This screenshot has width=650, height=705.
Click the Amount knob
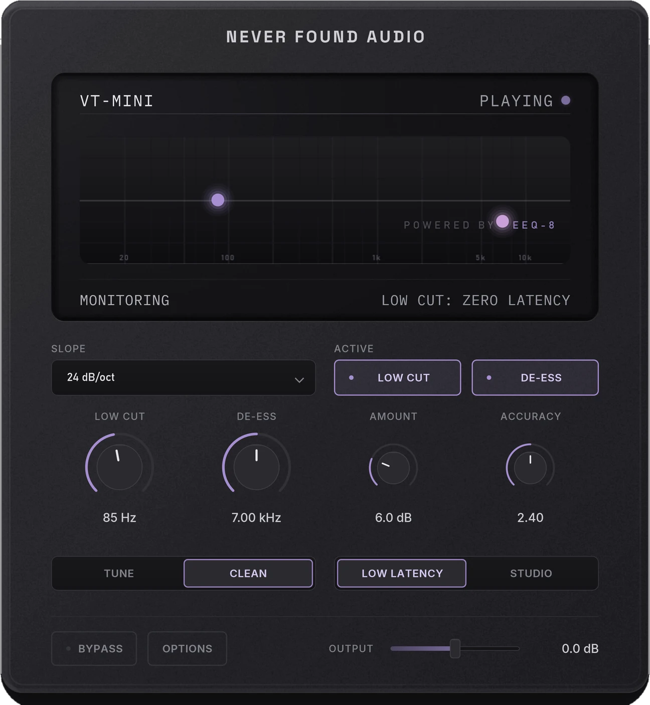coord(393,467)
